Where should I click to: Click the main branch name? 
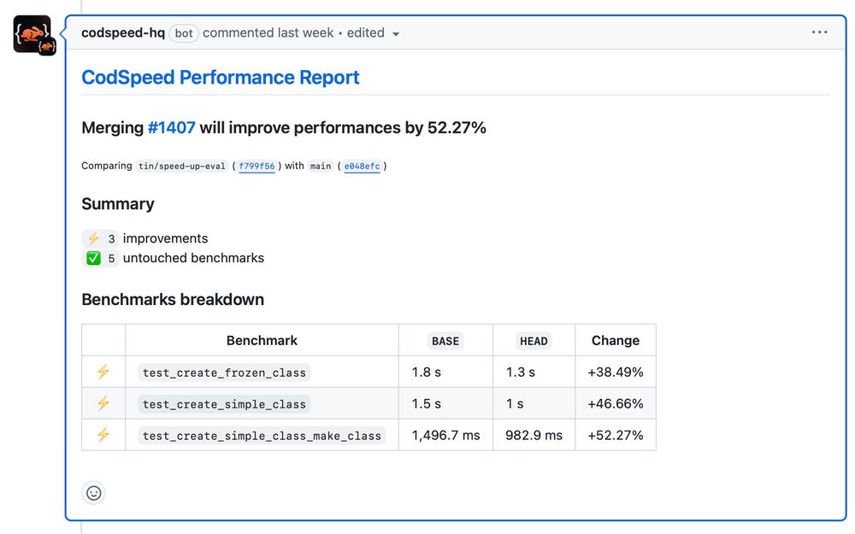[x=321, y=167]
